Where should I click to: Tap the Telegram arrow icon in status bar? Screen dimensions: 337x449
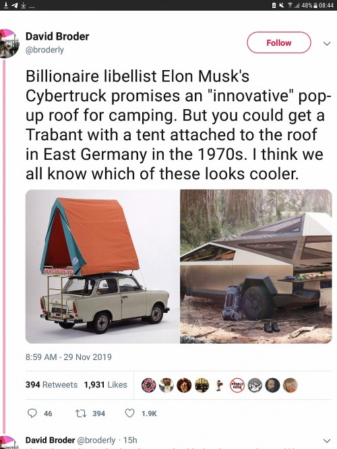[x=14, y=5]
